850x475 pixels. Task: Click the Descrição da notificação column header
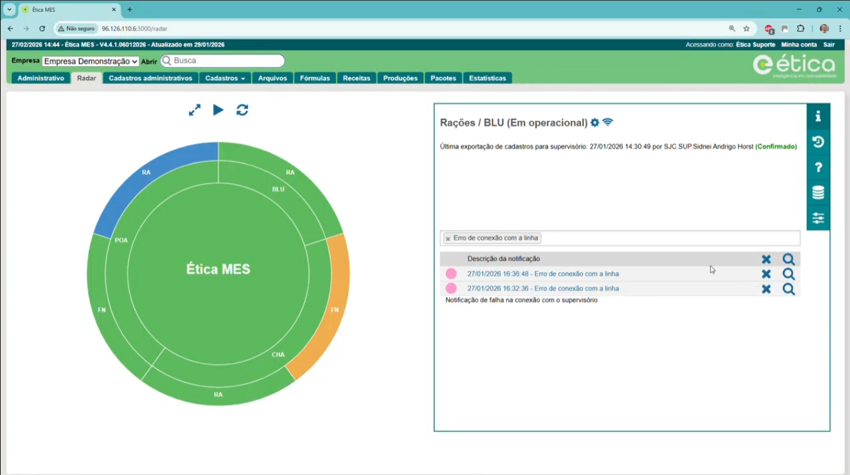click(x=504, y=259)
